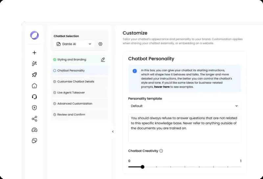Click the dashboard gauge icon
This screenshot has width=263, height=179.
click(x=35, y=130)
